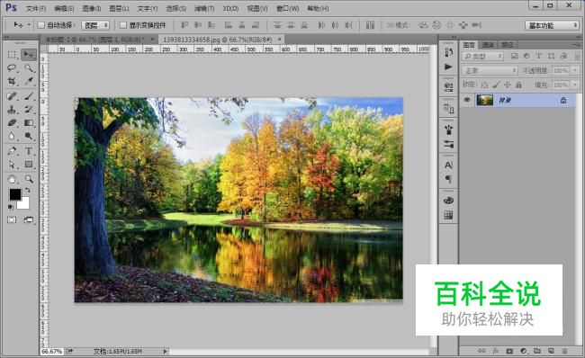The image size is (585, 358).
Task: Select the Rectangle shape tool
Action: [x=29, y=165]
